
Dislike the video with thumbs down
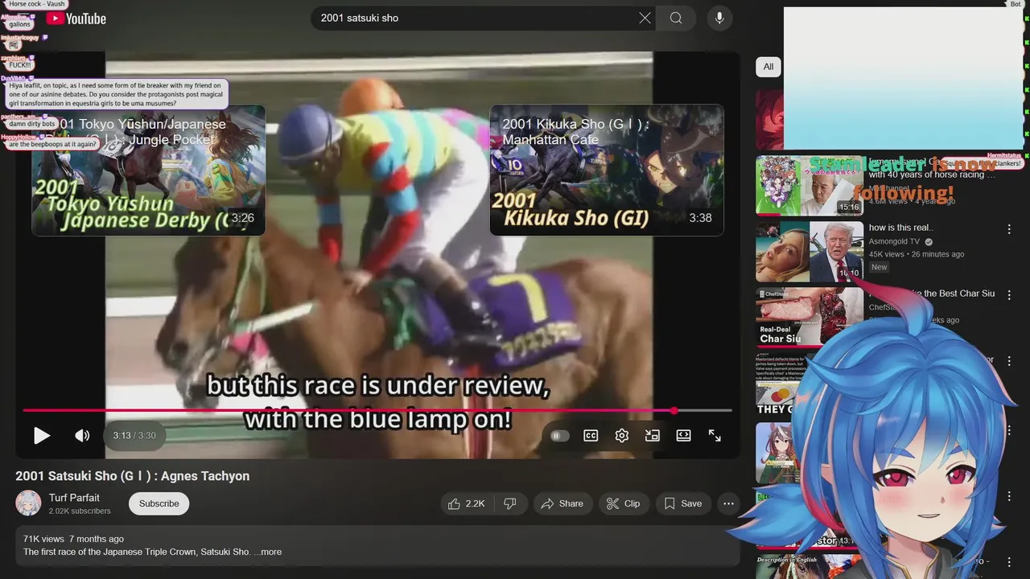(510, 503)
